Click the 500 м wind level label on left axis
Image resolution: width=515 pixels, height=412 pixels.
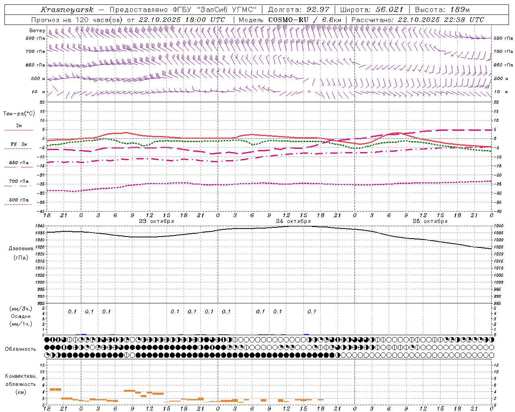(38, 78)
